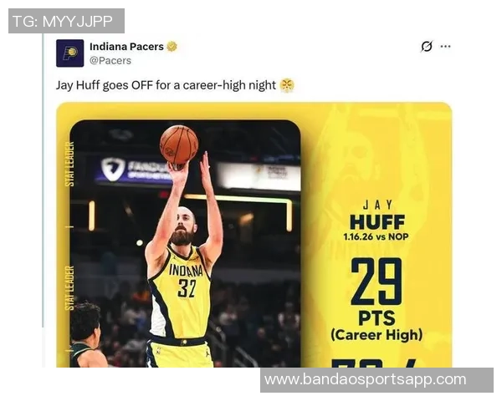Click the upper STAT LEADER vertical label
Image resolution: width=502 pixels, height=401 pixels.
coord(69,164)
